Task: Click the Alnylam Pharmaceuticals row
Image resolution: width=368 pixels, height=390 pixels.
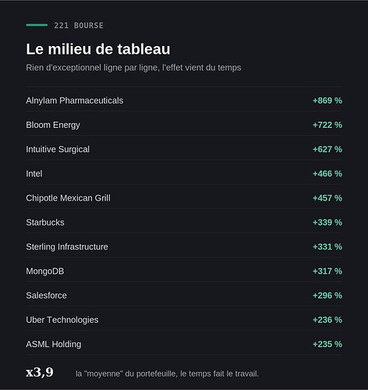Action: 184,101
